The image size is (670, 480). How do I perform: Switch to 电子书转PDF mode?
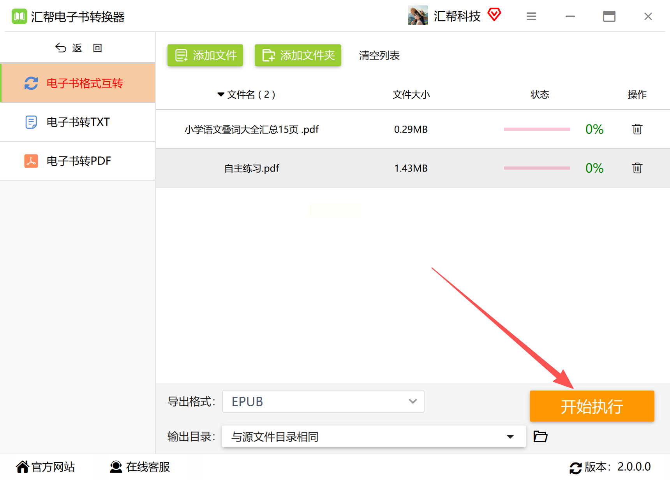click(x=78, y=161)
